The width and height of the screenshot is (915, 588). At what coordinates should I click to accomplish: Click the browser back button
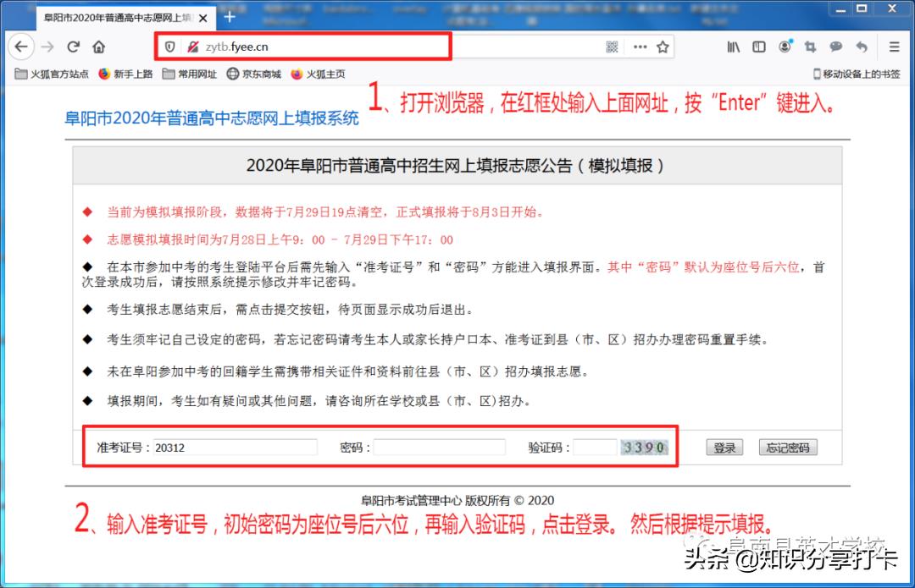point(20,47)
